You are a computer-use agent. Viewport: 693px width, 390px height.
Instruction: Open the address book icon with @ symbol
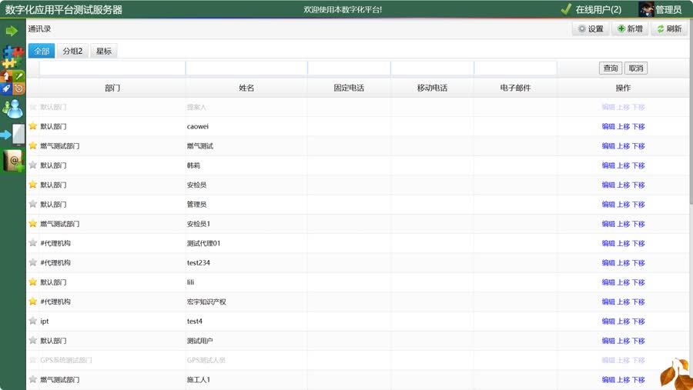[x=13, y=161]
